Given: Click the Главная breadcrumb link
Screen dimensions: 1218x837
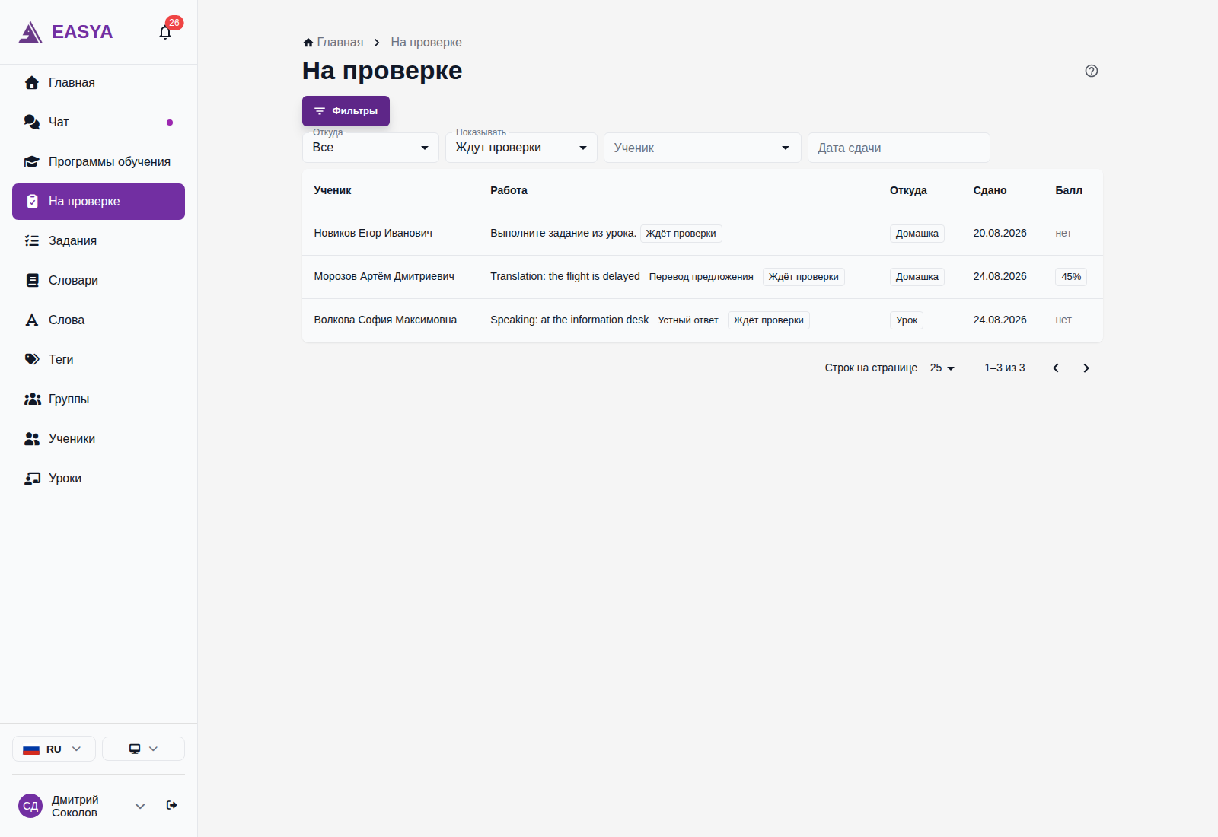Looking at the screenshot, I should click(340, 43).
